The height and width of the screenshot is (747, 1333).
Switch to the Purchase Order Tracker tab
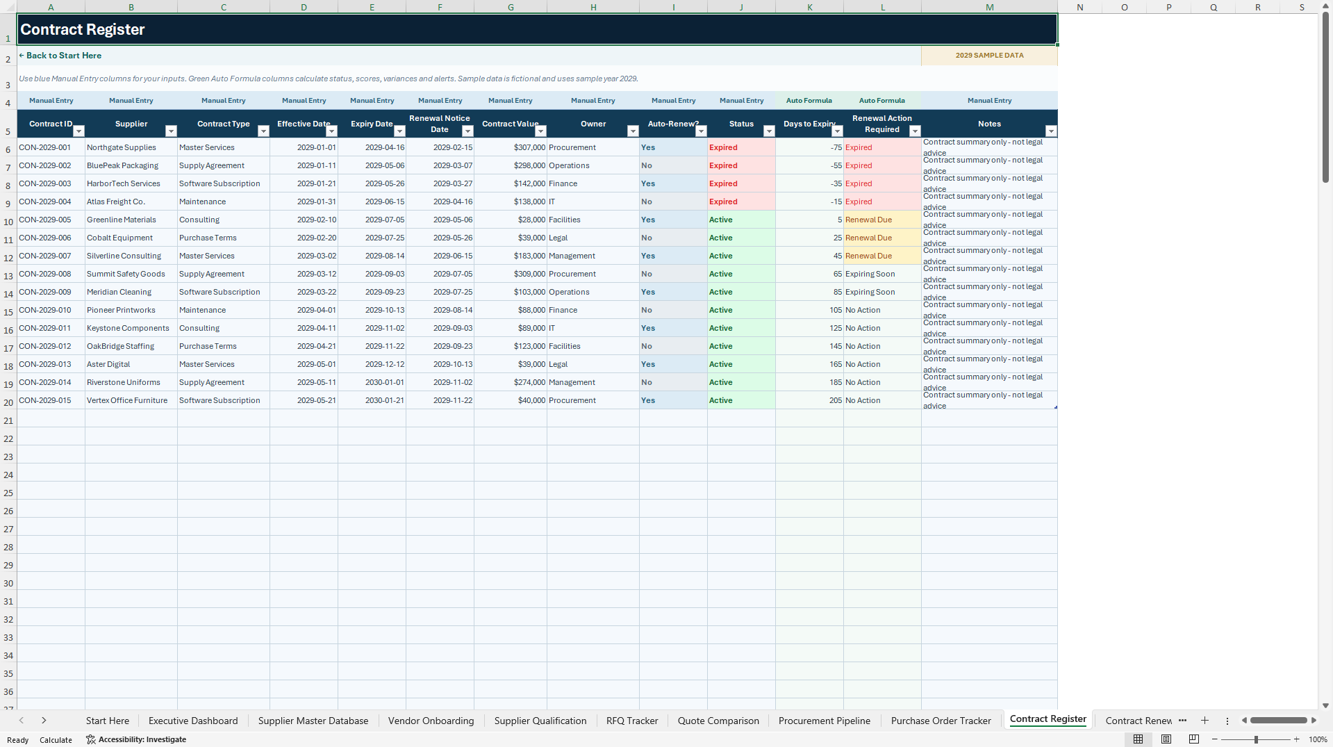click(x=941, y=721)
